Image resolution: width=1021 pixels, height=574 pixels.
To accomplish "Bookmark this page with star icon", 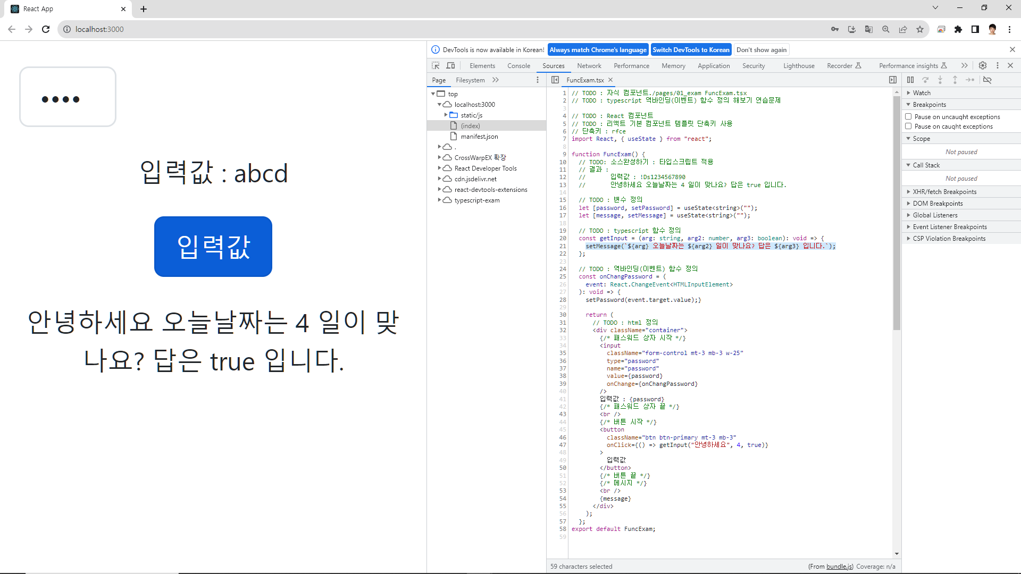I will 920,29.
